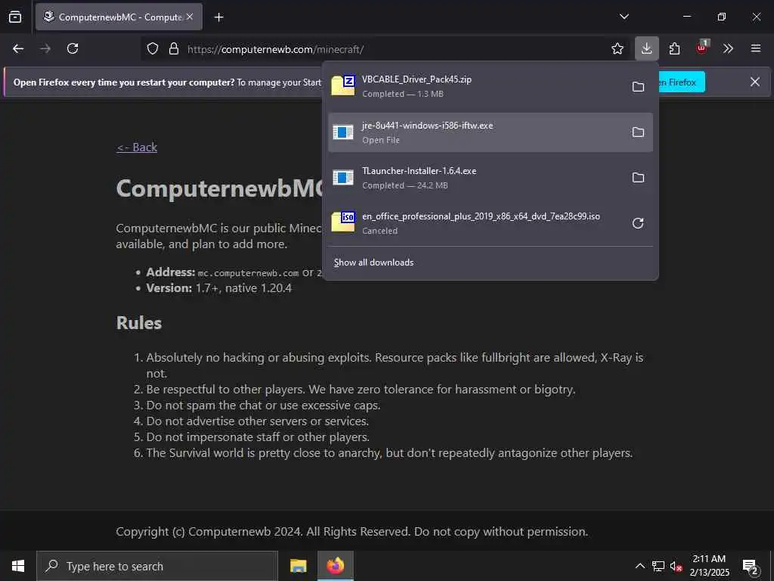Open the clock showing 2:11 AM
This screenshot has width=774, height=581.
click(x=709, y=566)
